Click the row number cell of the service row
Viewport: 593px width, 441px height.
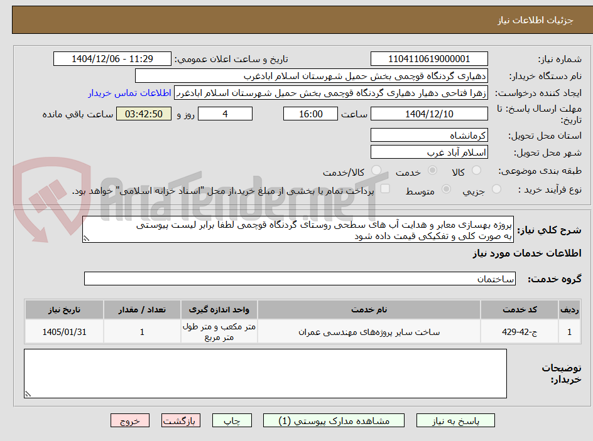pos(570,332)
